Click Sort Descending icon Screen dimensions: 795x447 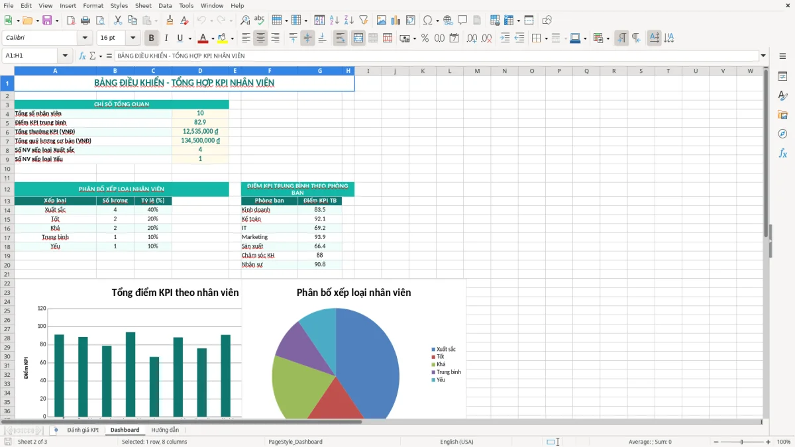coord(349,21)
